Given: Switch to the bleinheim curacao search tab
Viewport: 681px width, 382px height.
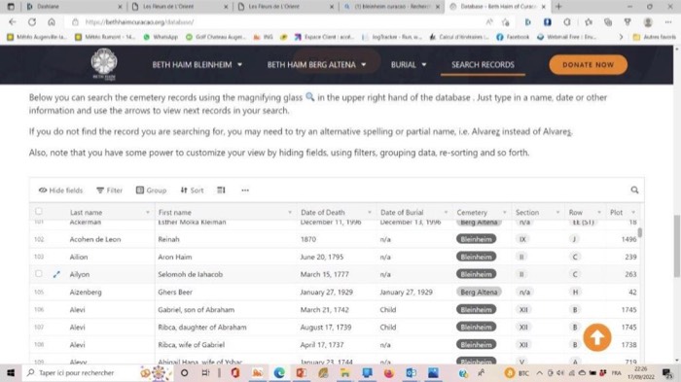Looking at the screenshot, I should [x=391, y=7].
